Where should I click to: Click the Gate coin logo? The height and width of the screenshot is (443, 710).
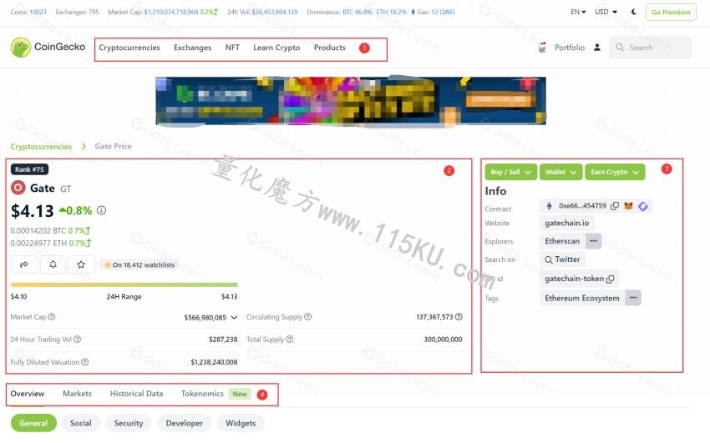click(x=18, y=187)
